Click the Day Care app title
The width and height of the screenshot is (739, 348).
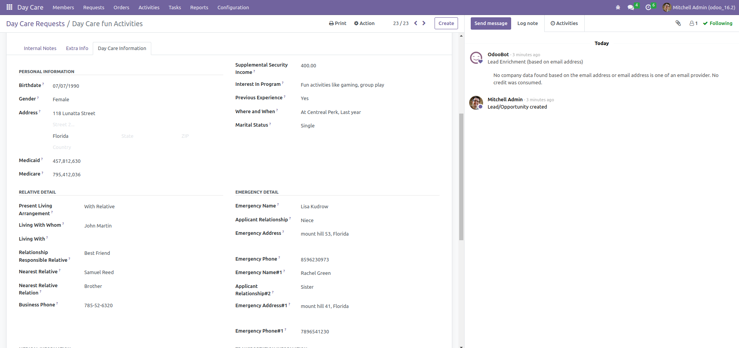[30, 7]
